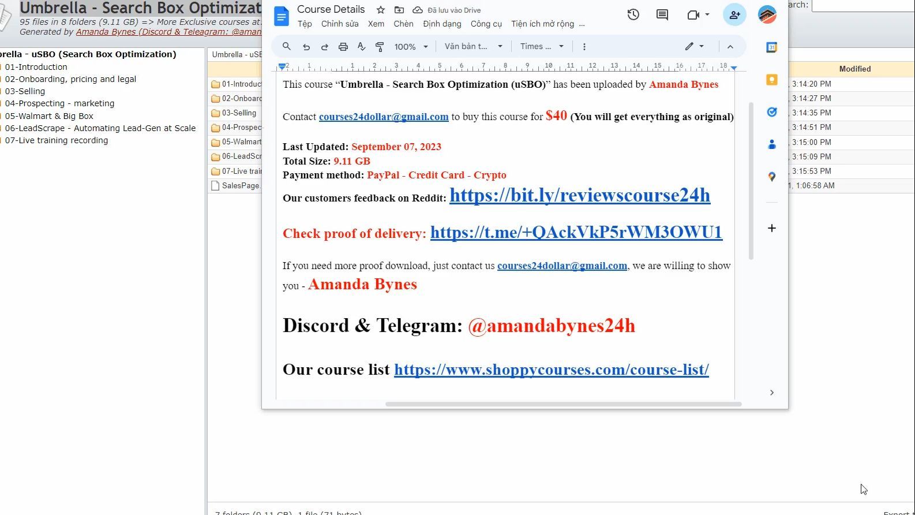The image size is (915, 515).
Task: Select '07-Live training recording' tree item
Action: point(57,140)
